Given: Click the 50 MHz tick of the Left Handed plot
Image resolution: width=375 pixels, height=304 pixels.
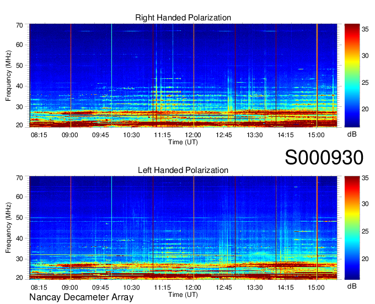Looking at the screenshot, I should (19, 218).
